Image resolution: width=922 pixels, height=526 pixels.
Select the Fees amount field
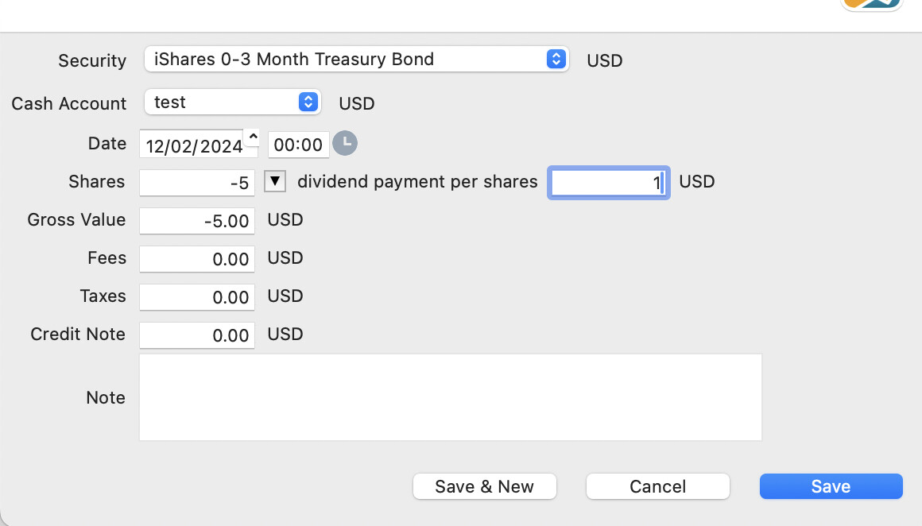(197, 259)
